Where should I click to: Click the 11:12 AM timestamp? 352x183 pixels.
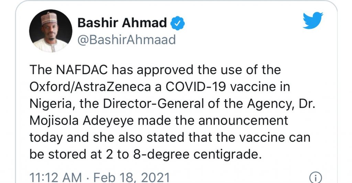(x=56, y=178)
